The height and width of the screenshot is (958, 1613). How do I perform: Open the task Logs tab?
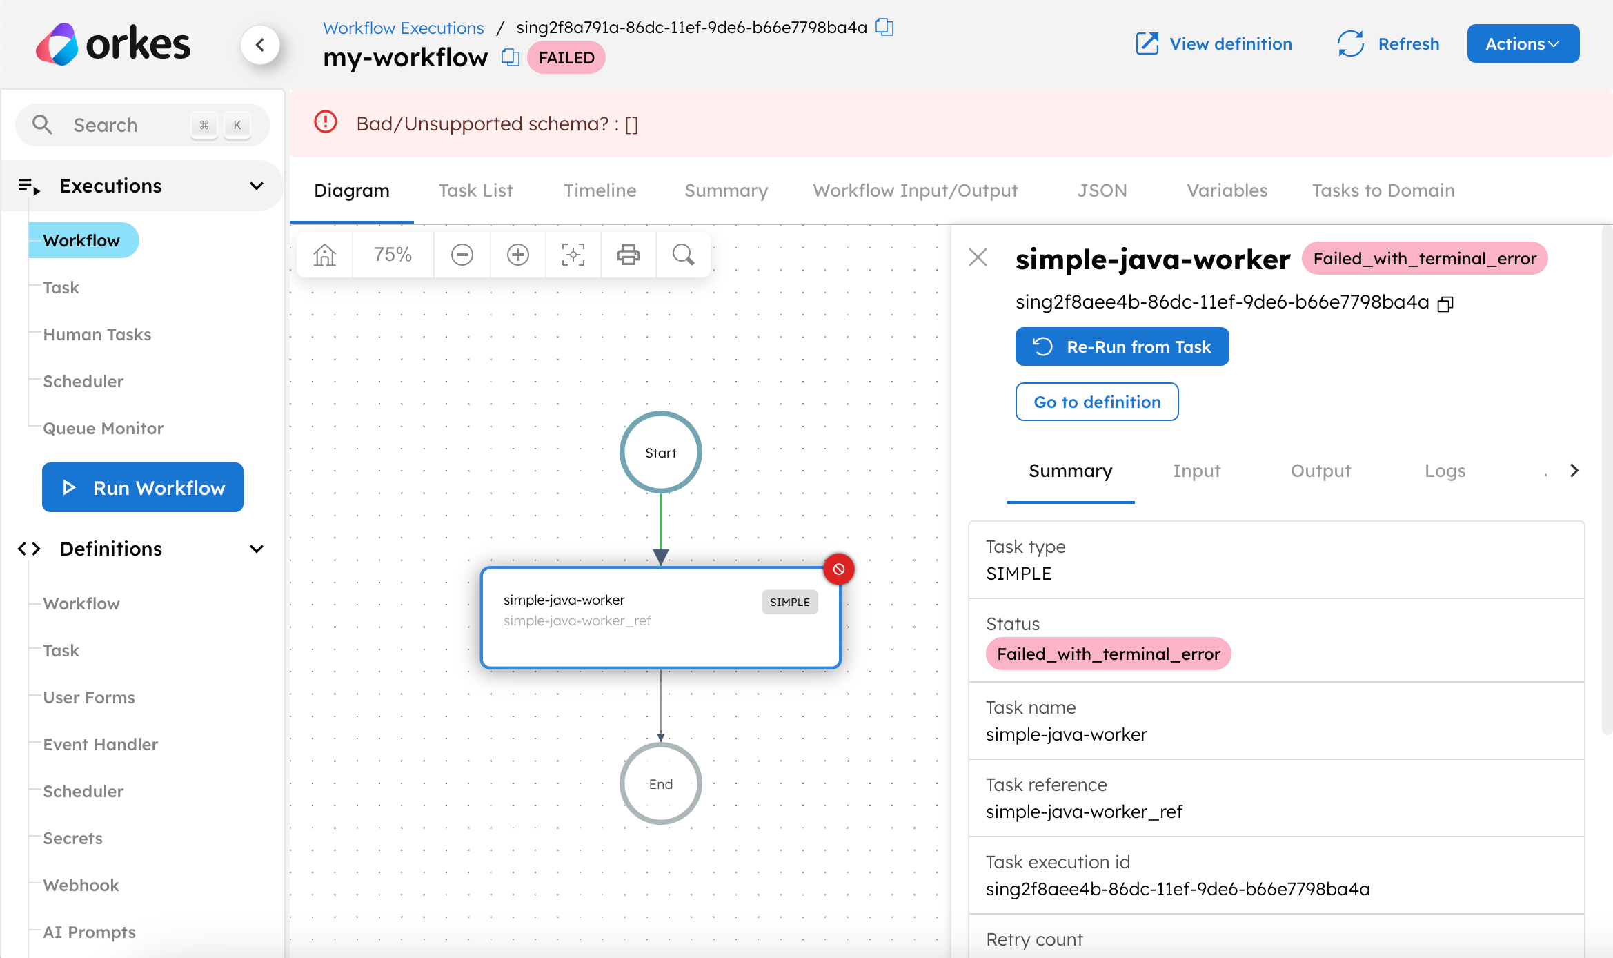tap(1445, 471)
